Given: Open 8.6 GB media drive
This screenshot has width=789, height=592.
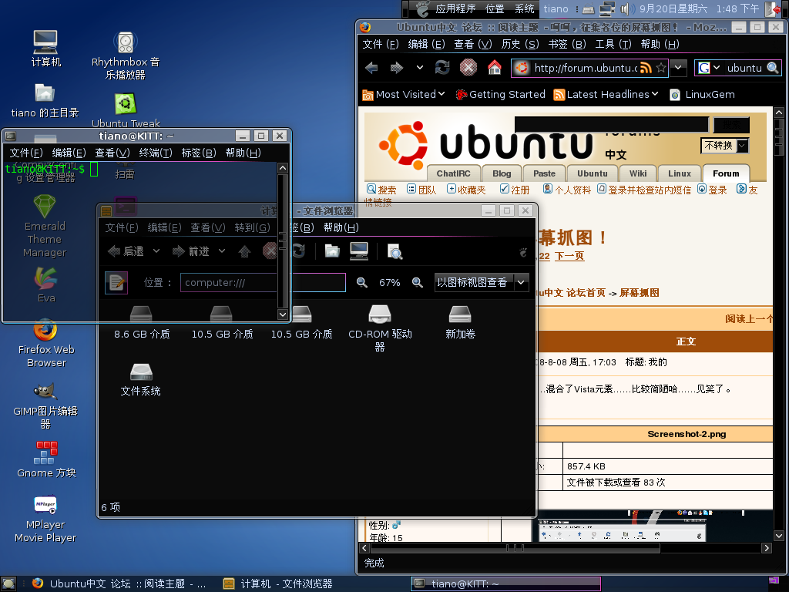Looking at the screenshot, I should click(x=141, y=314).
